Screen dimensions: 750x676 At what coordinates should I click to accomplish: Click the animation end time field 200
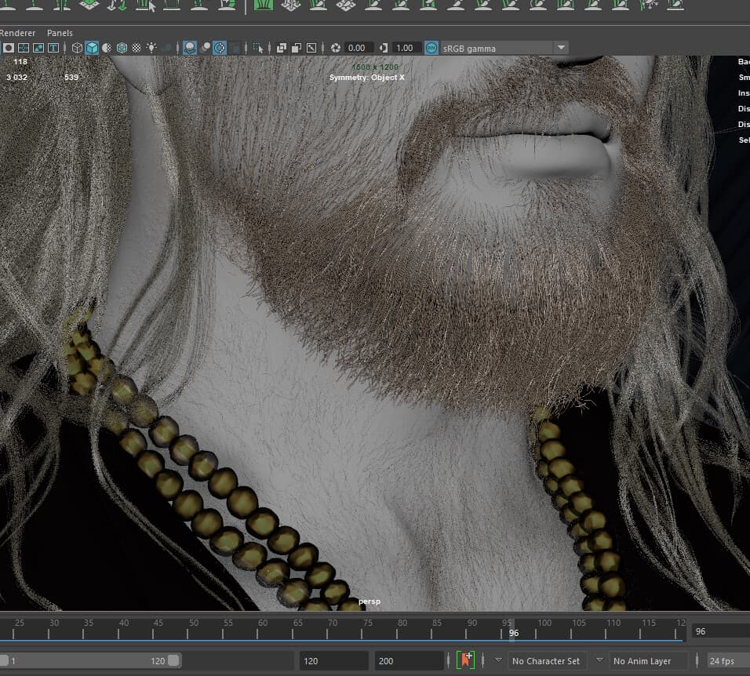click(x=409, y=661)
